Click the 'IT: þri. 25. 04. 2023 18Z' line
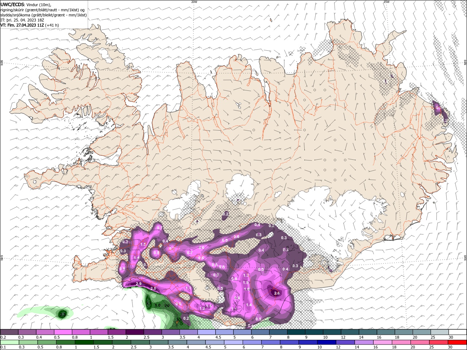 pos(22,20)
